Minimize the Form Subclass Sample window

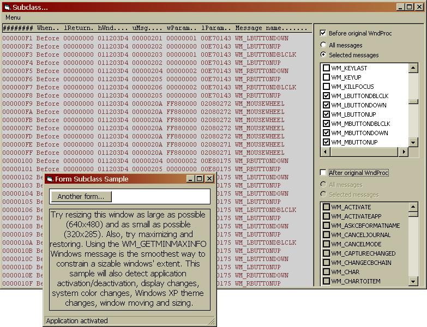coord(190,179)
